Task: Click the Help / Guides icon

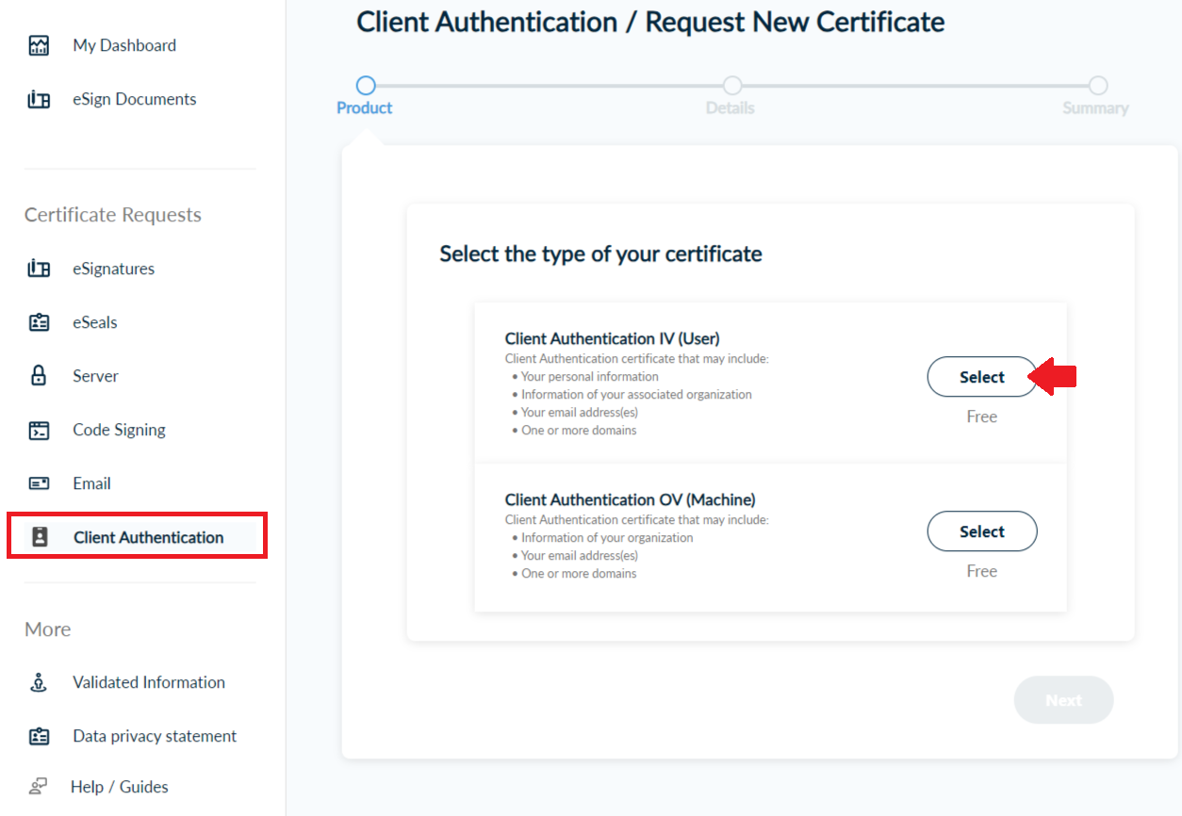Action: (x=39, y=787)
